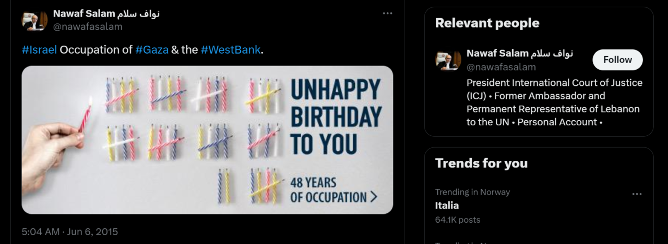Click the chevron after '48 Years of Occupation'
Screen dimensions: 668x244
tap(374, 197)
